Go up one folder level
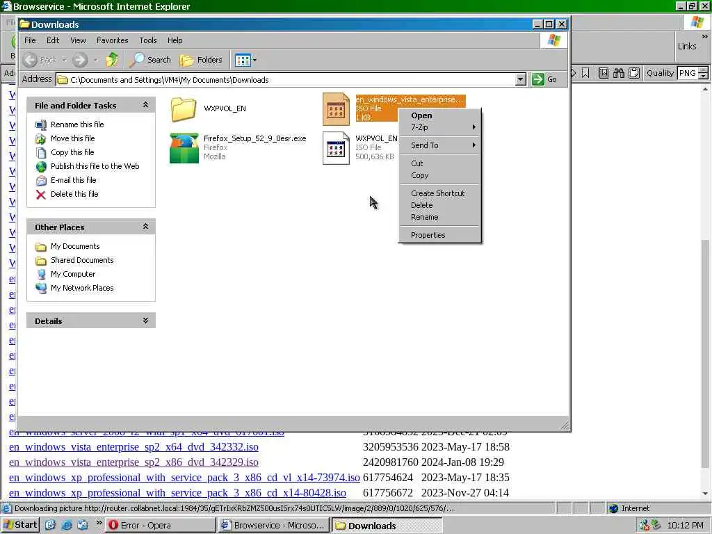 tap(112, 60)
